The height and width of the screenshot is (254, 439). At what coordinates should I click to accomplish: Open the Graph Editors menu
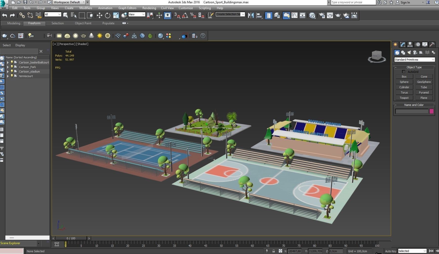pyautogui.click(x=127, y=8)
